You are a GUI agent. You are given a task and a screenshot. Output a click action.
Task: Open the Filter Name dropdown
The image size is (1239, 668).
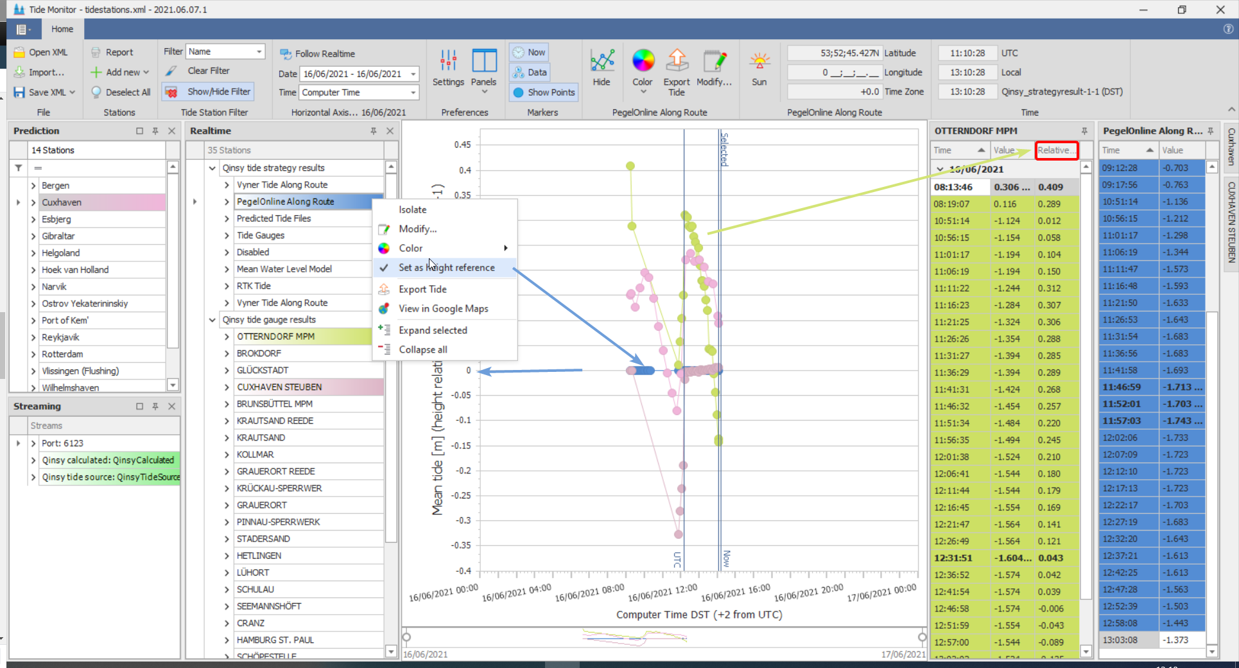coord(259,51)
